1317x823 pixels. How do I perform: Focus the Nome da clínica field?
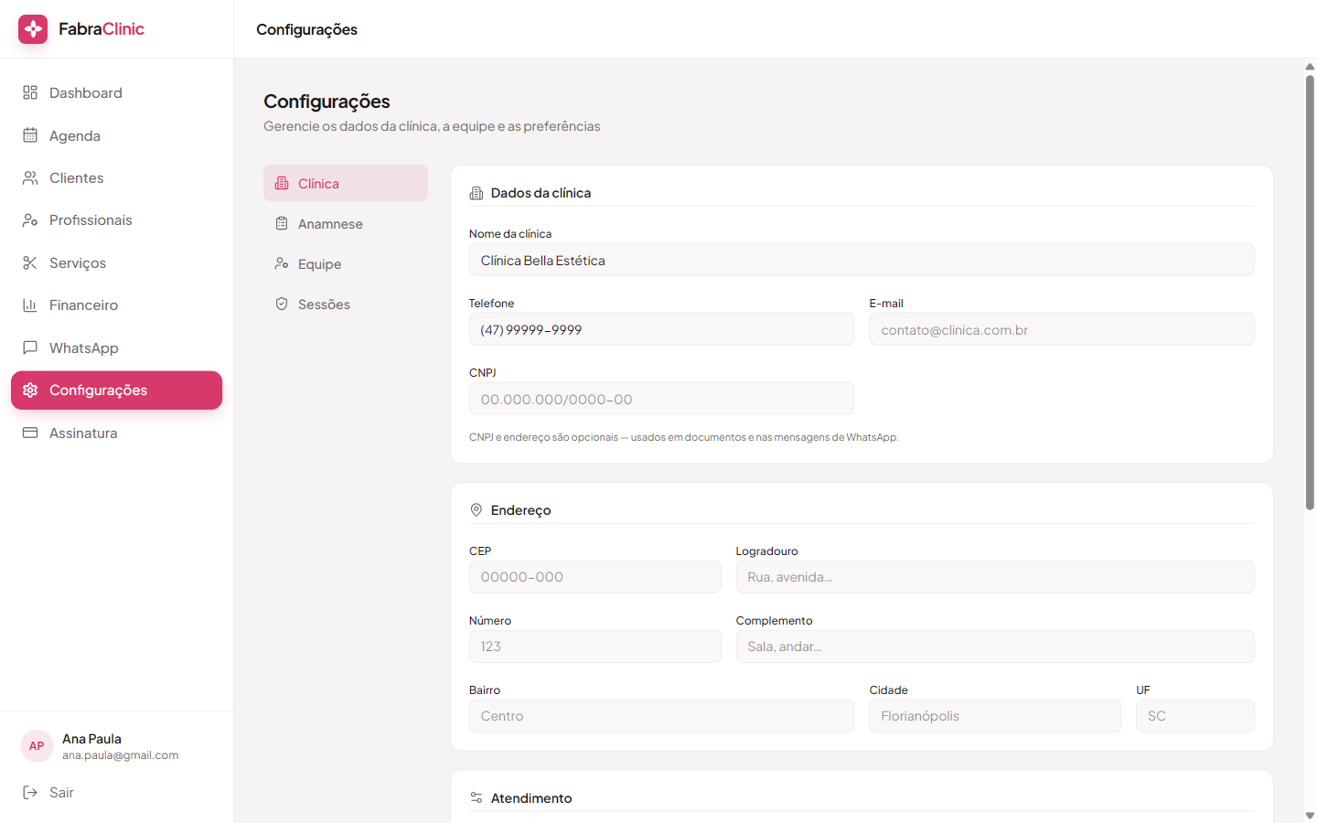pos(862,260)
